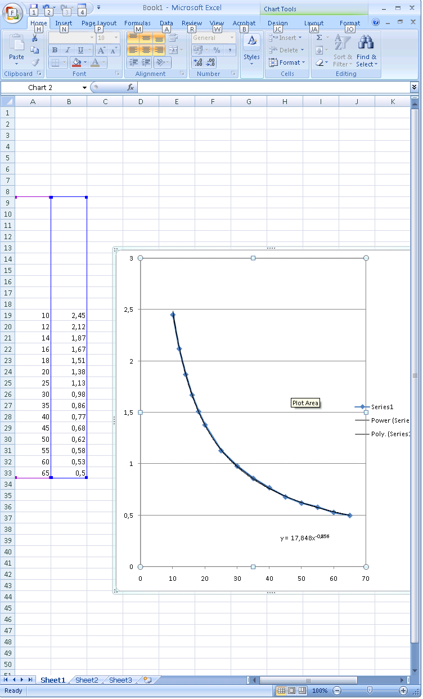423x699 pixels.
Task: Select the trendline equation label on chart
Action: (305, 538)
